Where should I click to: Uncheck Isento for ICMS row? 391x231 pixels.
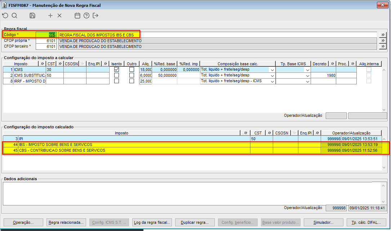pyautogui.click(x=116, y=69)
